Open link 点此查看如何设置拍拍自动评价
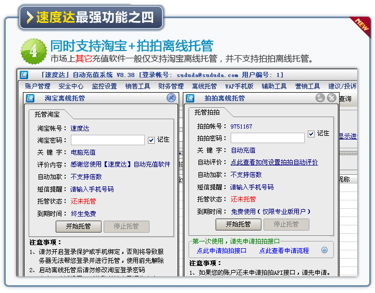The width and height of the screenshot is (375, 293). 274,162
